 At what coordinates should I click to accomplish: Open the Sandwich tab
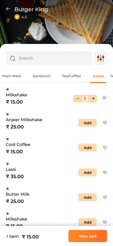42,76
